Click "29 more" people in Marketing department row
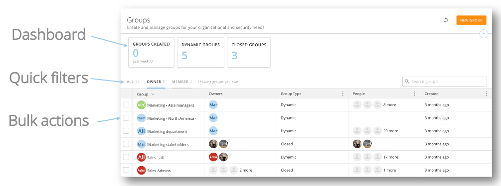Viewport: 501px width, 186px height. coord(391,131)
